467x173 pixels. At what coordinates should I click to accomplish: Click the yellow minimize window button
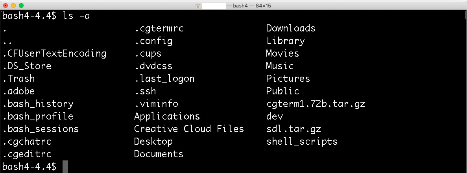click(x=13, y=6)
